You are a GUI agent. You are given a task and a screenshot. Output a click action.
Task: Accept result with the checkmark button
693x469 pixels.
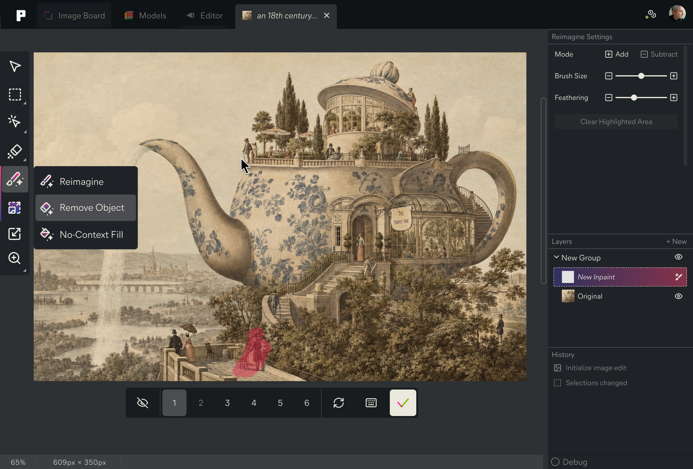[x=403, y=403]
